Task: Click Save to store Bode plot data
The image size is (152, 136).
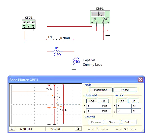Action: [x=112, y=122]
